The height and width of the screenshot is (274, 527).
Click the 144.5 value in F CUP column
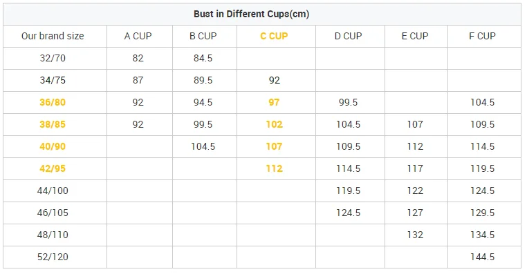(482, 257)
